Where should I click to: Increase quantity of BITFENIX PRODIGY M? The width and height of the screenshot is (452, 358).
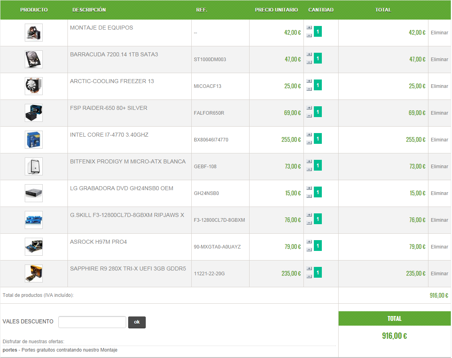309,161
